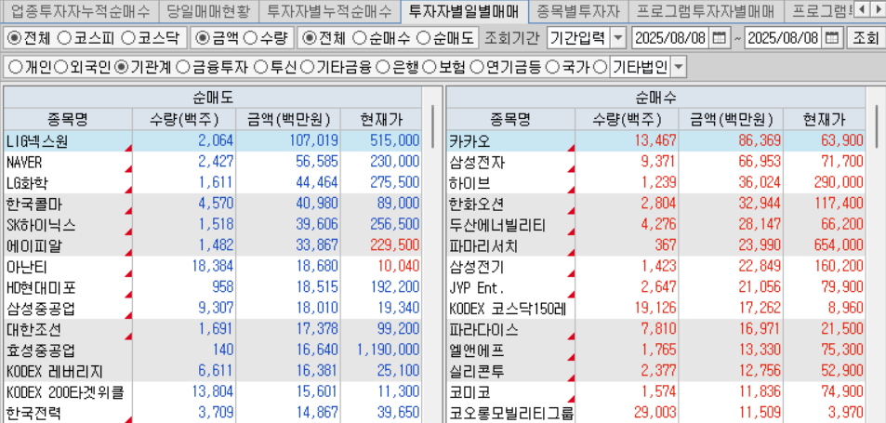Select the NAVER stock row
Viewport: 886px width, 423px height.
213,162
